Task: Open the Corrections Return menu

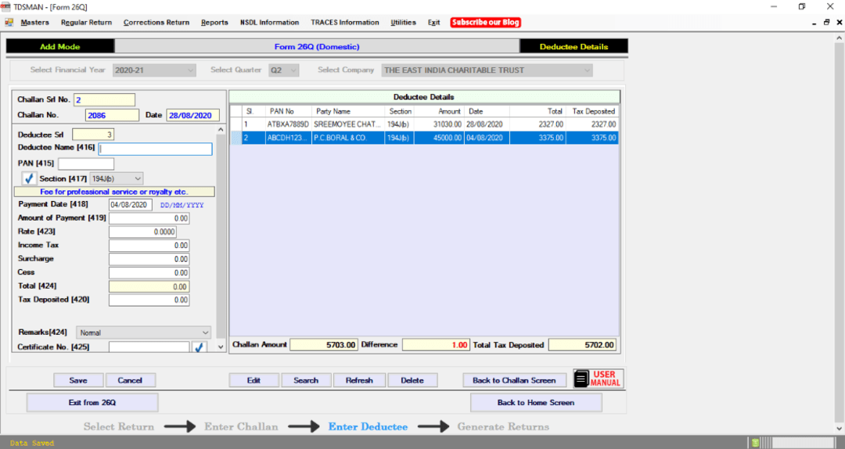Action: coord(156,22)
